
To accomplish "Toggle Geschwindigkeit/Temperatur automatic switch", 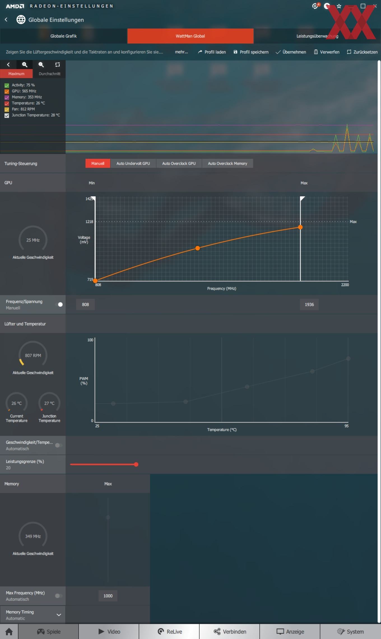I will click(x=59, y=445).
